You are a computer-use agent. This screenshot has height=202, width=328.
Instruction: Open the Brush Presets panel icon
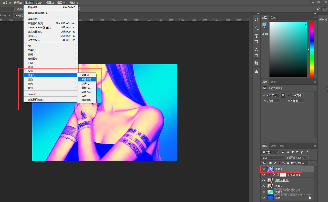click(x=257, y=36)
